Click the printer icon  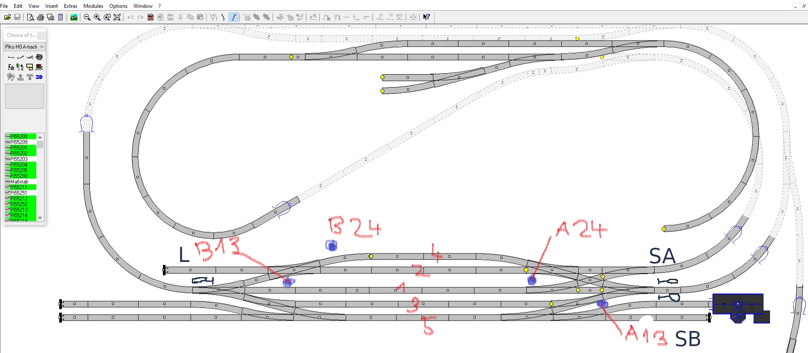click(40, 17)
